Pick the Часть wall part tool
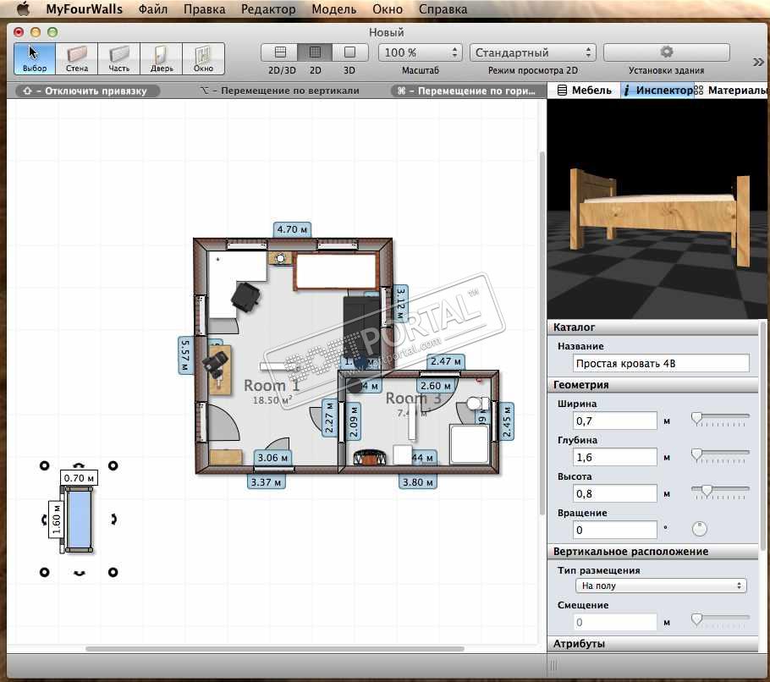 point(118,58)
